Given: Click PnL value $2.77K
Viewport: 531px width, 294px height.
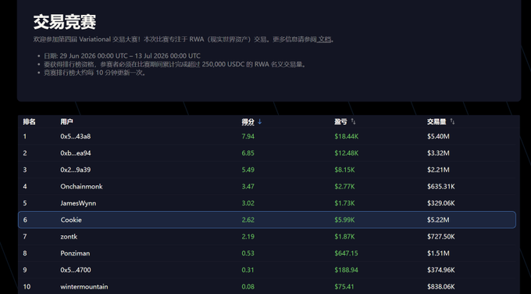Looking at the screenshot, I should click(x=344, y=186).
